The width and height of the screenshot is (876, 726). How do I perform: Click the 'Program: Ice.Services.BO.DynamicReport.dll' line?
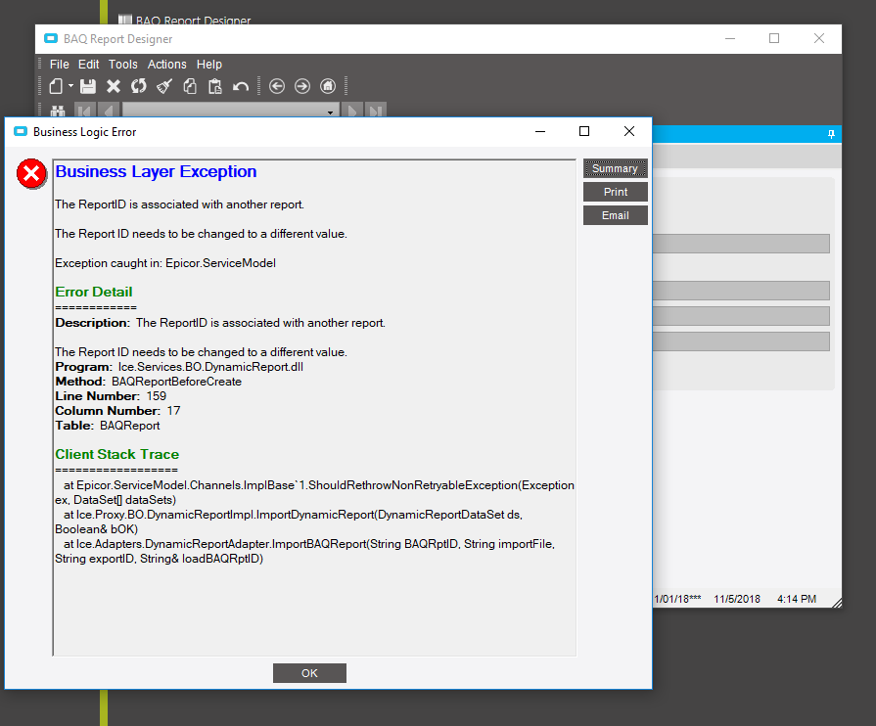pyautogui.click(x=179, y=367)
